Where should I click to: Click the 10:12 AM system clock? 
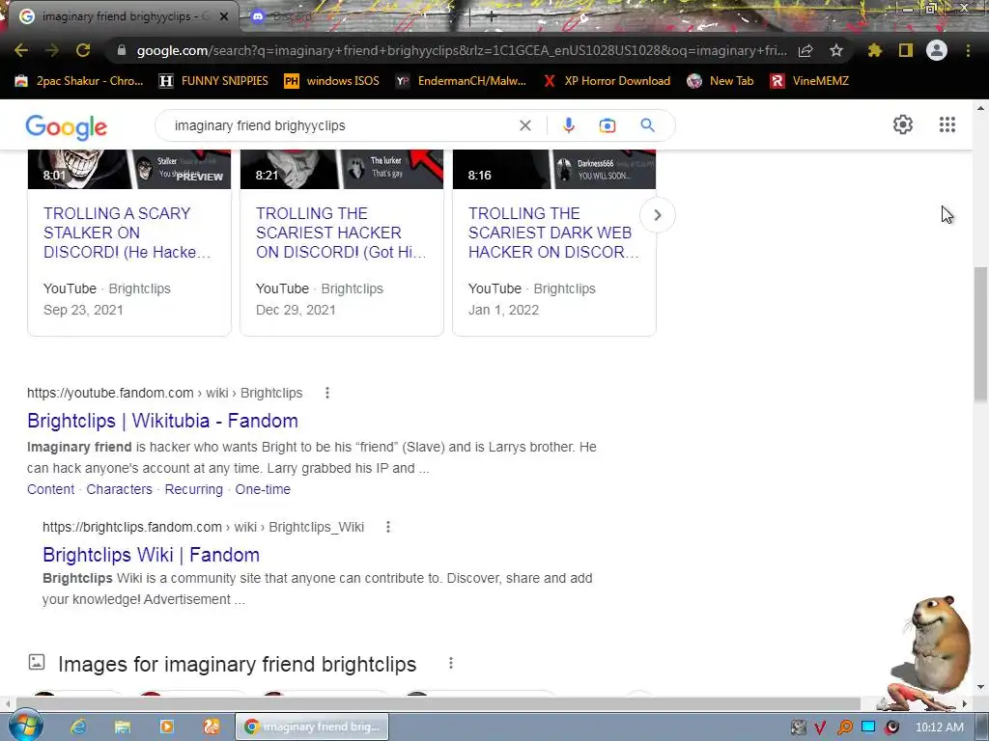[x=939, y=727]
